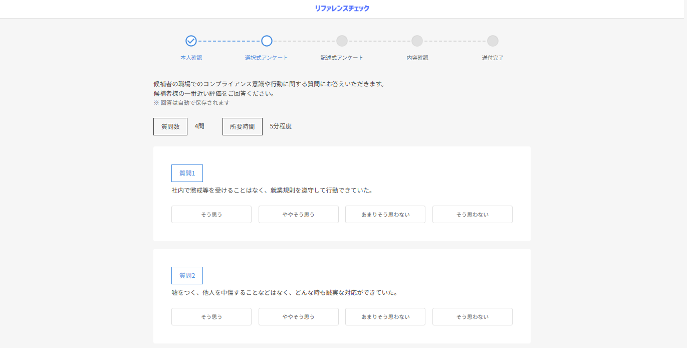Image resolution: width=687 pixels, height=348 pixels.
Task: Select そう思う for 質問2
Action: click(x=211, y=317)
